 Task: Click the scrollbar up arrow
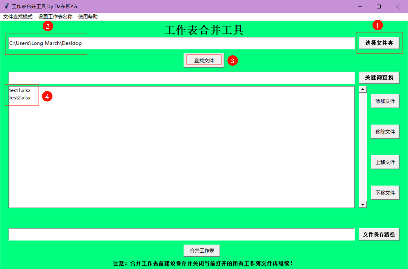pyautogui.click(x=363, y=89)
